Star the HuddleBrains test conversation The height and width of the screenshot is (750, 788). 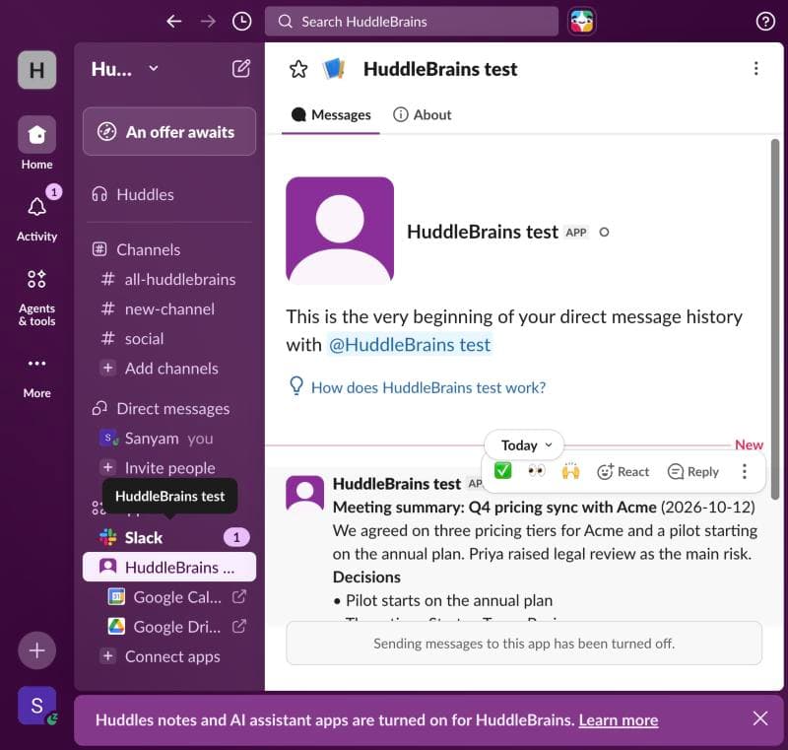(298, 69)
